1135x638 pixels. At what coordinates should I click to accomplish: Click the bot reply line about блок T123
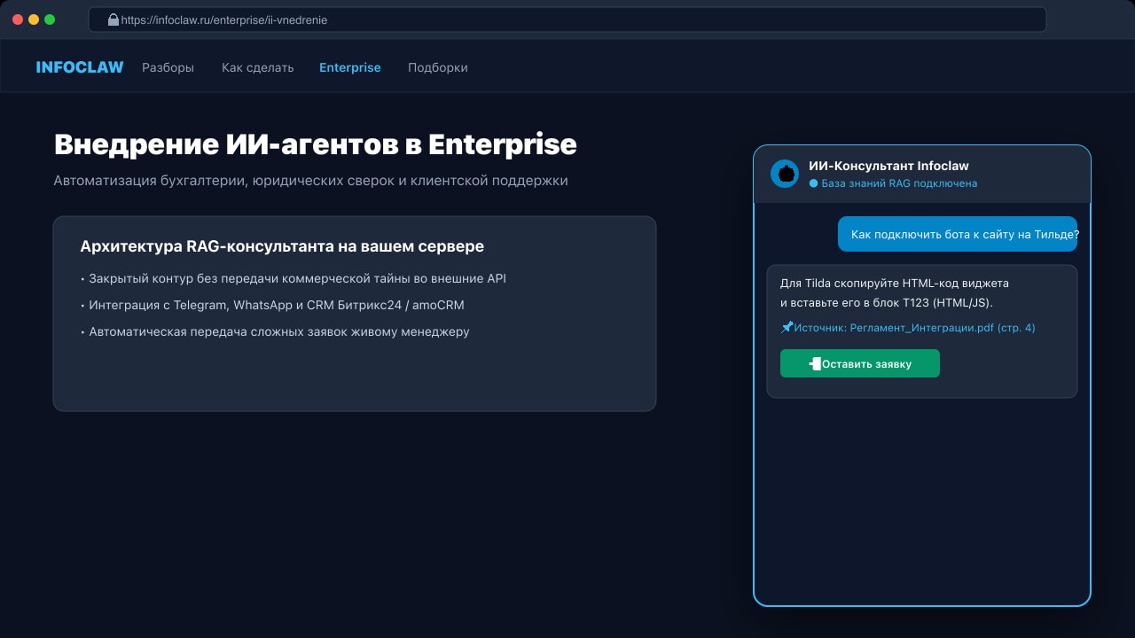pyautogui.click(x=887, y=302)
